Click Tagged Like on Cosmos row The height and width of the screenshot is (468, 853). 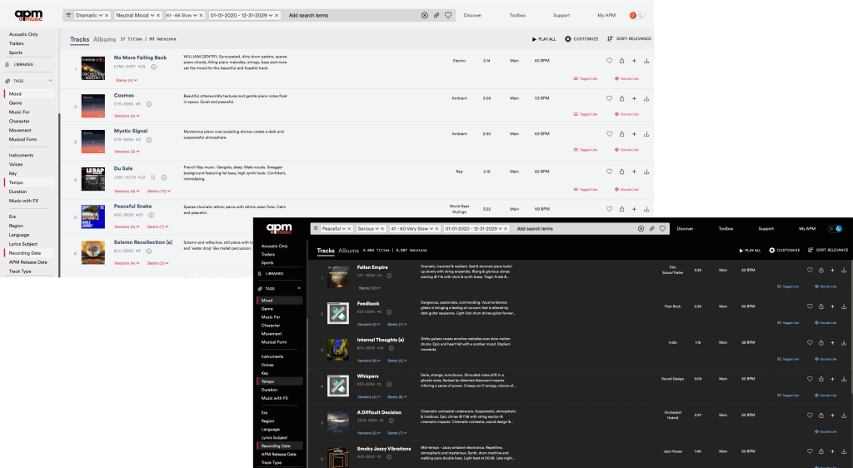pyautogui.click(x=586, y=114)
